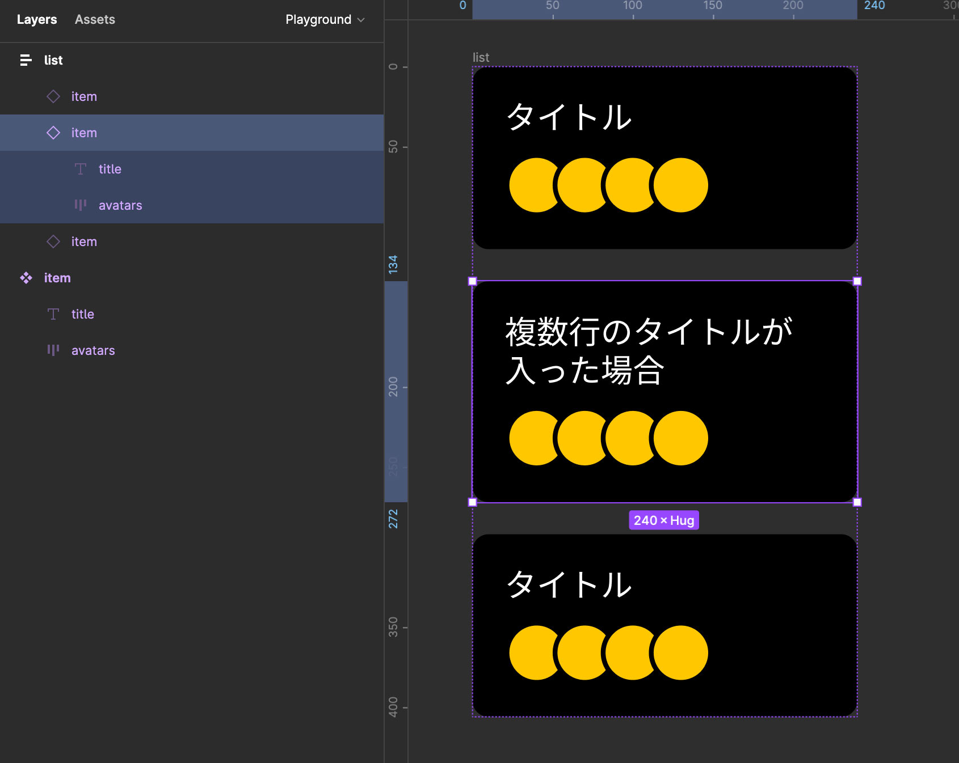The image size is (959, 763).
Task: Select the item main component layer name
Action: (x=57, y=278)
